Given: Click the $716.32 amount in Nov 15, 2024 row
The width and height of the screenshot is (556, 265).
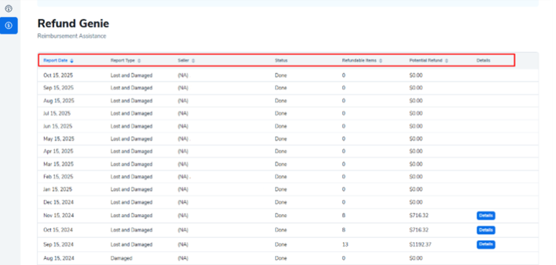Looking at the screenshot, I should tap(418, 215).
